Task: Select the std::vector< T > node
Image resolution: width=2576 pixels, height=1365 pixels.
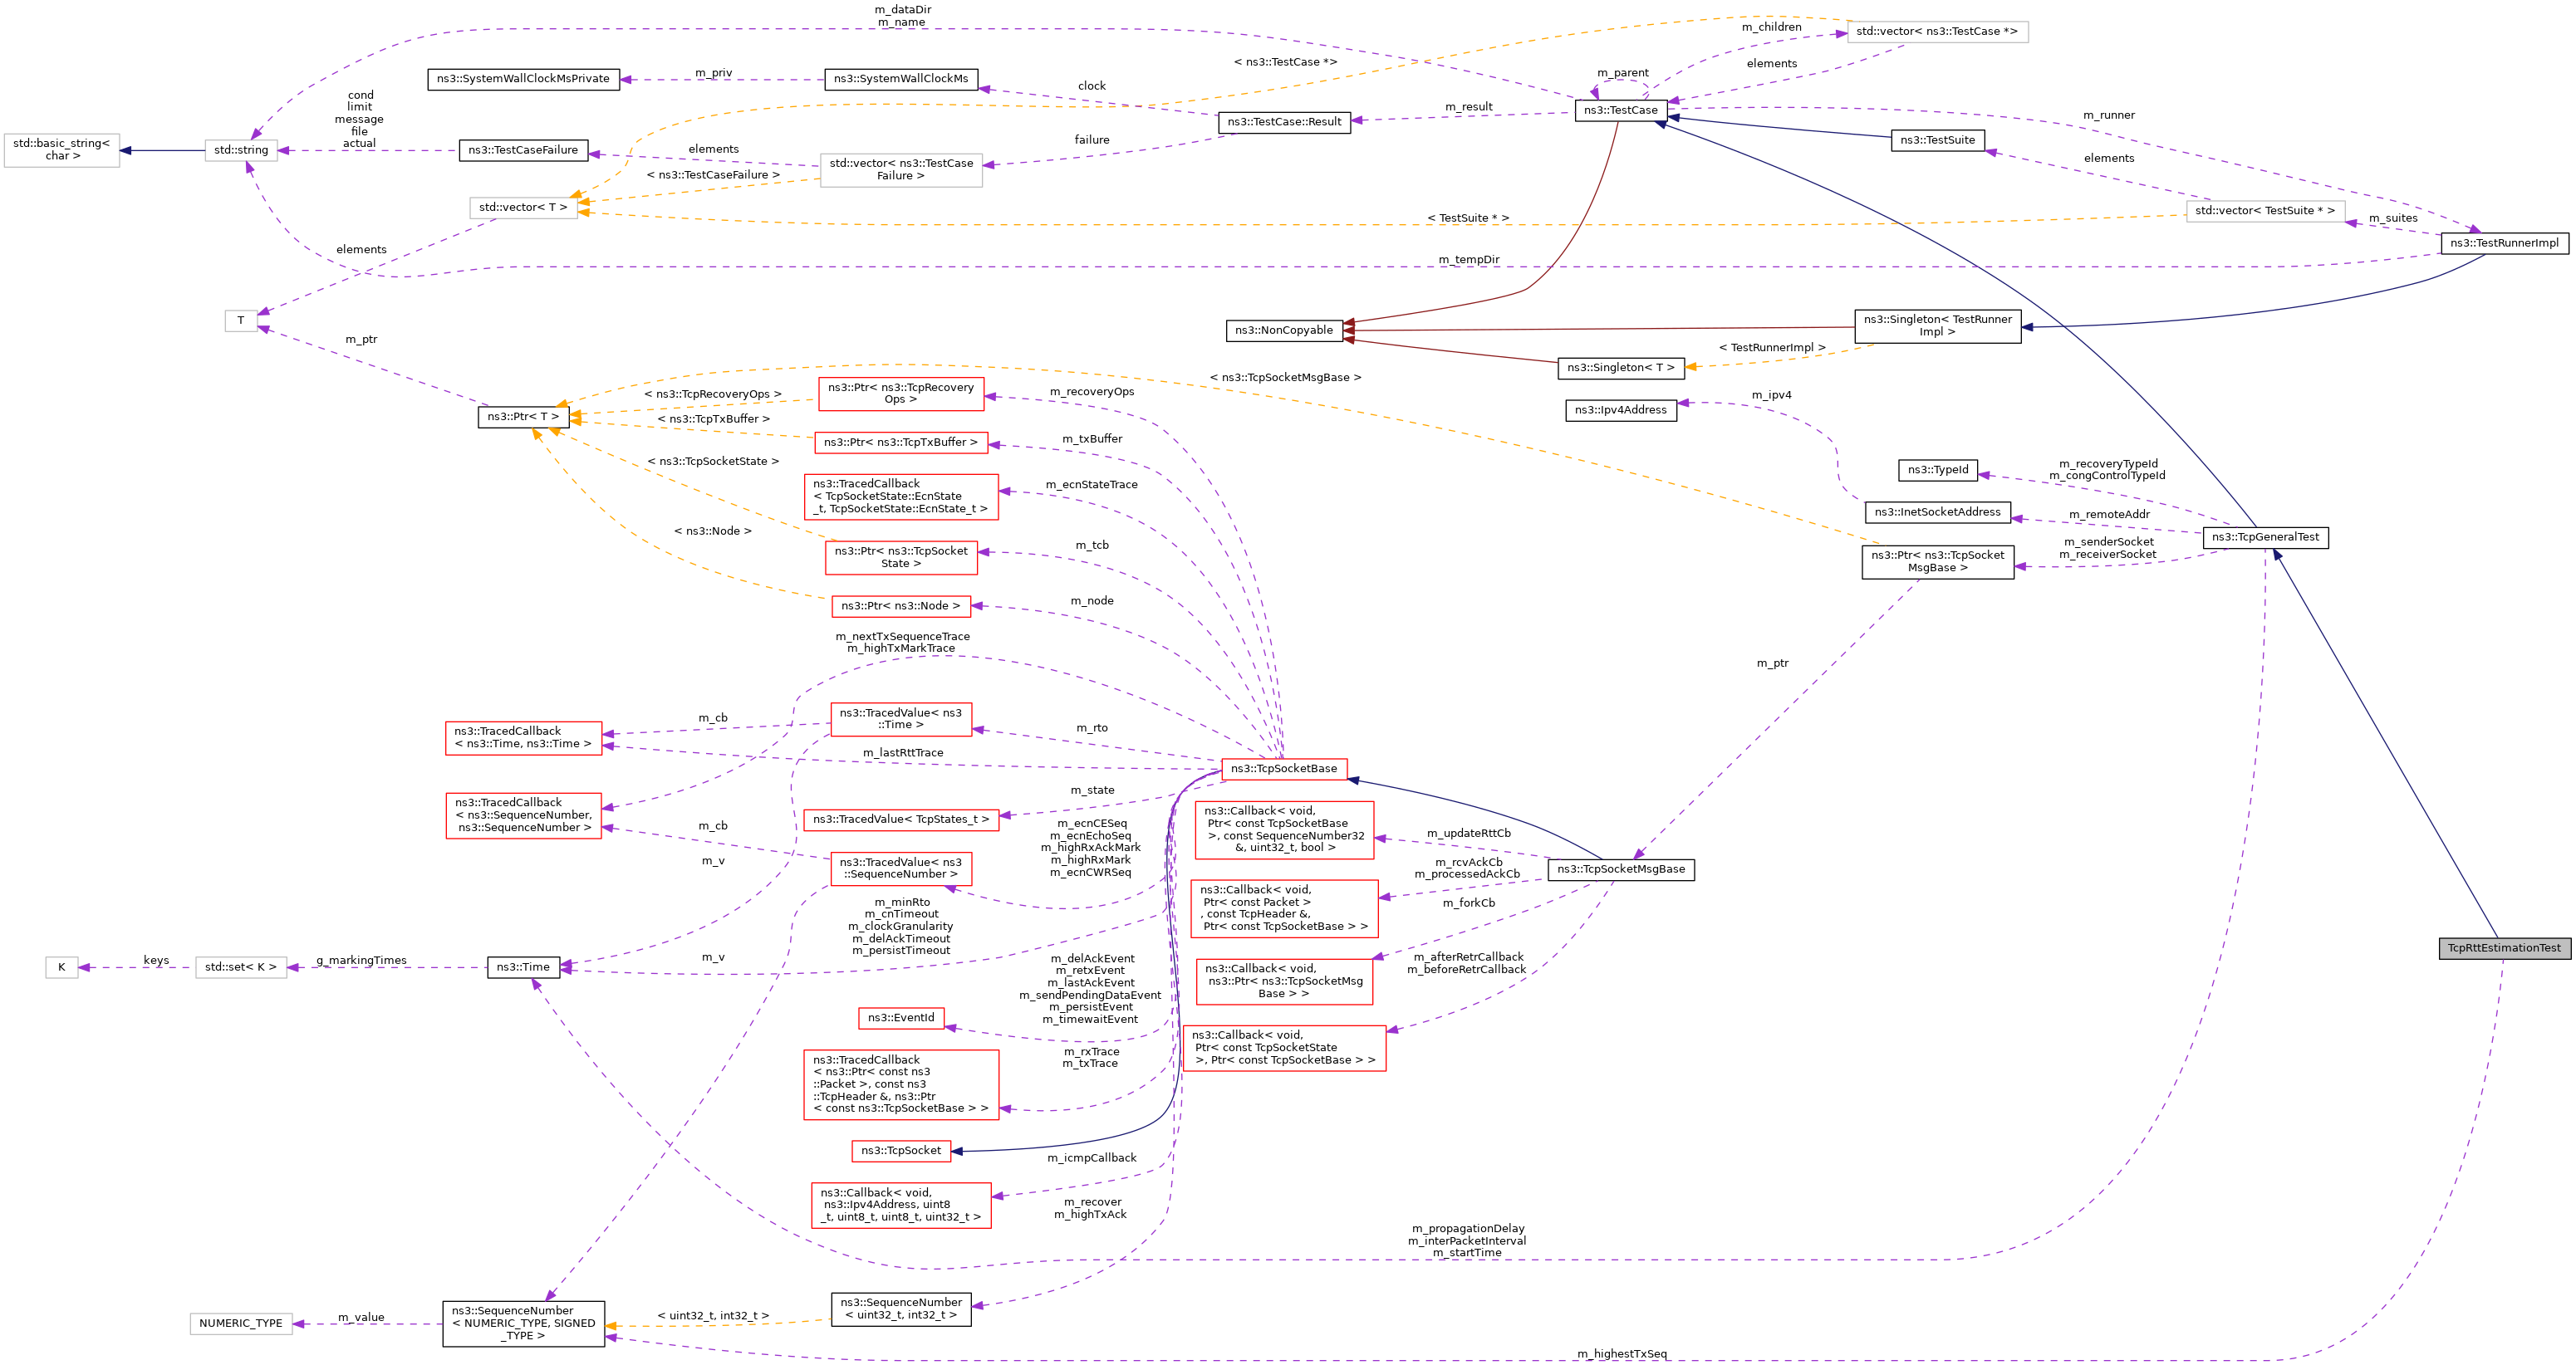Action: point(523,209)
